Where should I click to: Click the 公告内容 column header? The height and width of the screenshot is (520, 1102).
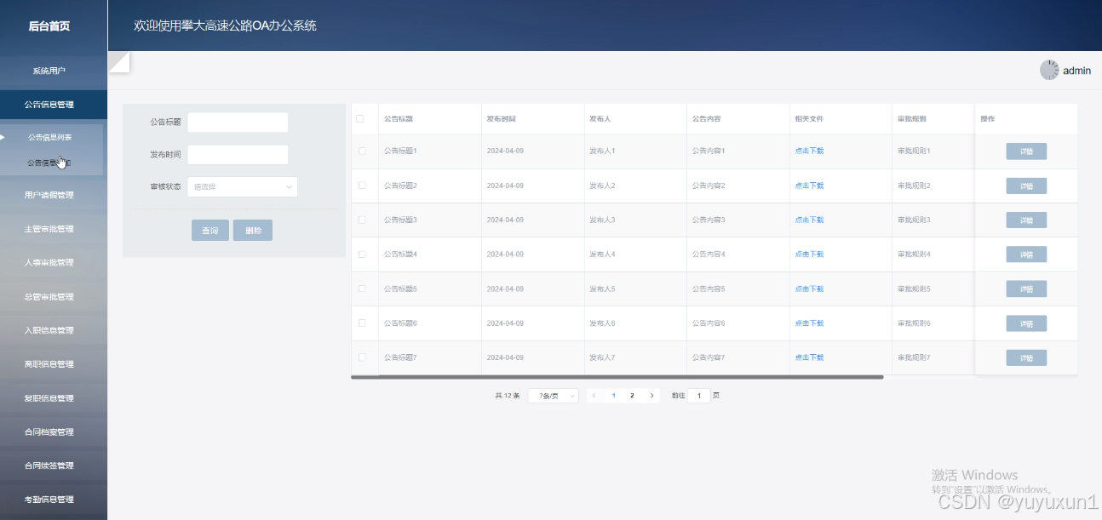(707, 118)
